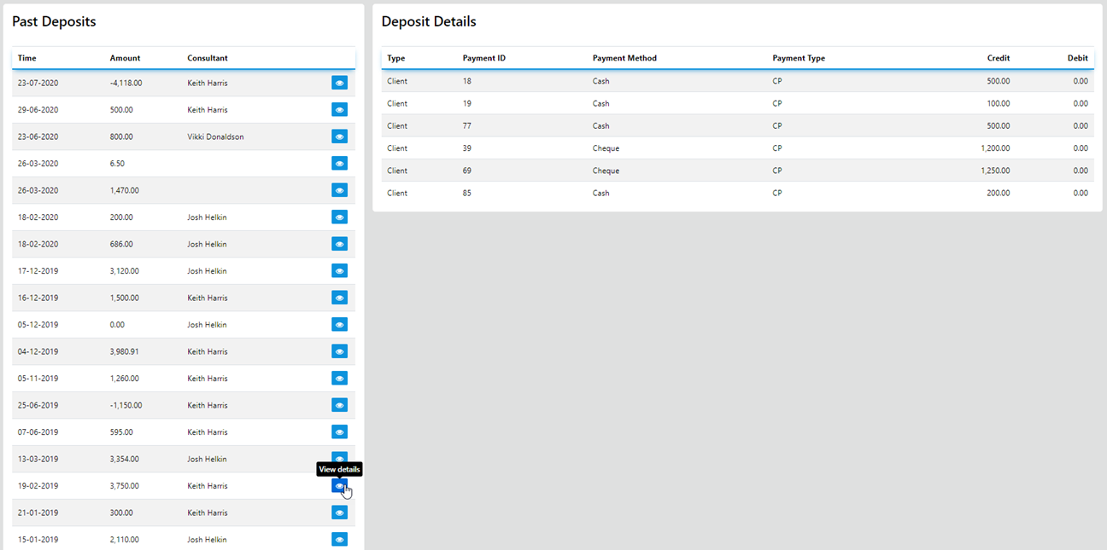Click Payment ID 19
The height and width of the screenshot is (550, 1107).
[467, 103]
